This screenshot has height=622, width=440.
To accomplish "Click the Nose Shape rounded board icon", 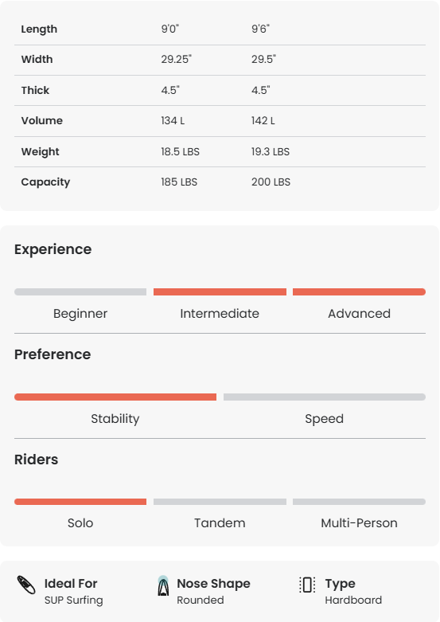I will (x=163, y=585).
